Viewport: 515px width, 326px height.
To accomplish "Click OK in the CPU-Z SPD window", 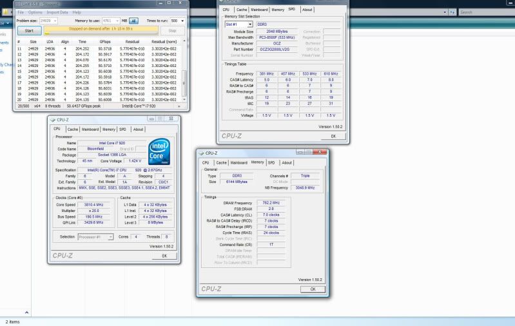I will [333, 136].
